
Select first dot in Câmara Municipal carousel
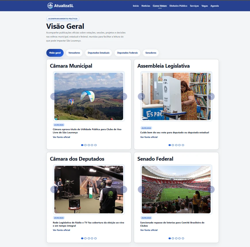(x=82, y=145)
